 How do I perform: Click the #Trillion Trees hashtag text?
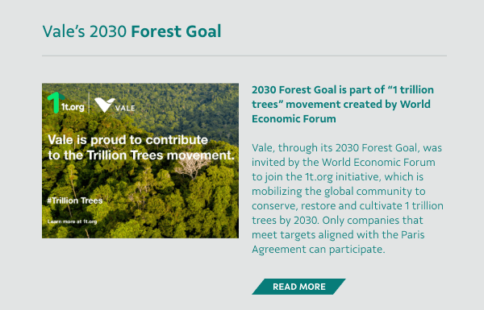75,200
